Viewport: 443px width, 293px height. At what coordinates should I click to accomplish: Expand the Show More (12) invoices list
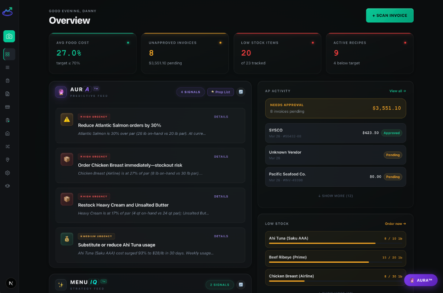[x=335, y=195]
